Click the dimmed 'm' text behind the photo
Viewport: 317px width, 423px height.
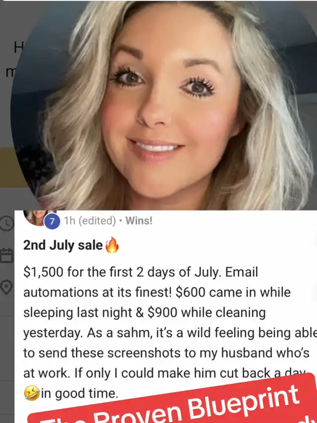click(10, 72)
